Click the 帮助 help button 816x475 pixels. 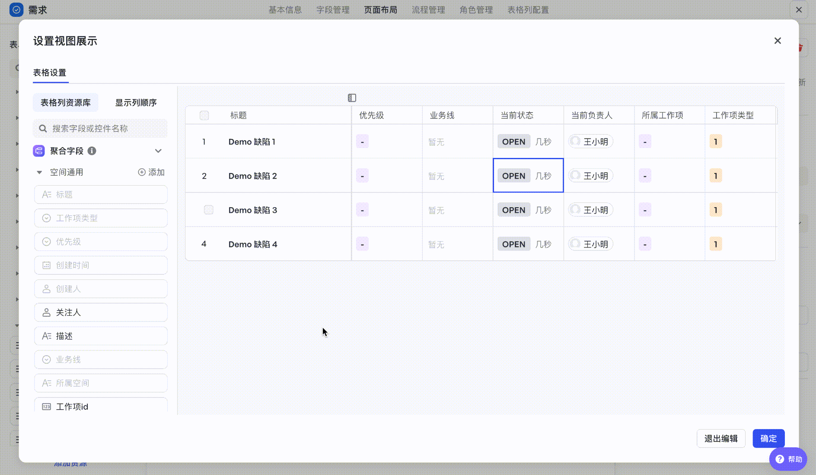(x=788, y=459)
